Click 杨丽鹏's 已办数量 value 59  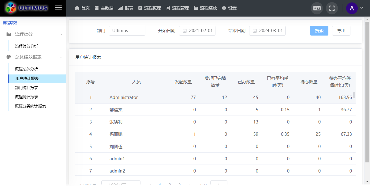(x=256, y=134)
